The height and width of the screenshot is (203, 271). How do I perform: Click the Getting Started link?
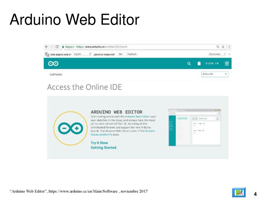[103, 147]
